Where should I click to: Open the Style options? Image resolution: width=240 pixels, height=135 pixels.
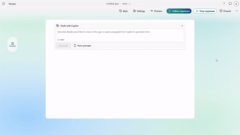123,11
